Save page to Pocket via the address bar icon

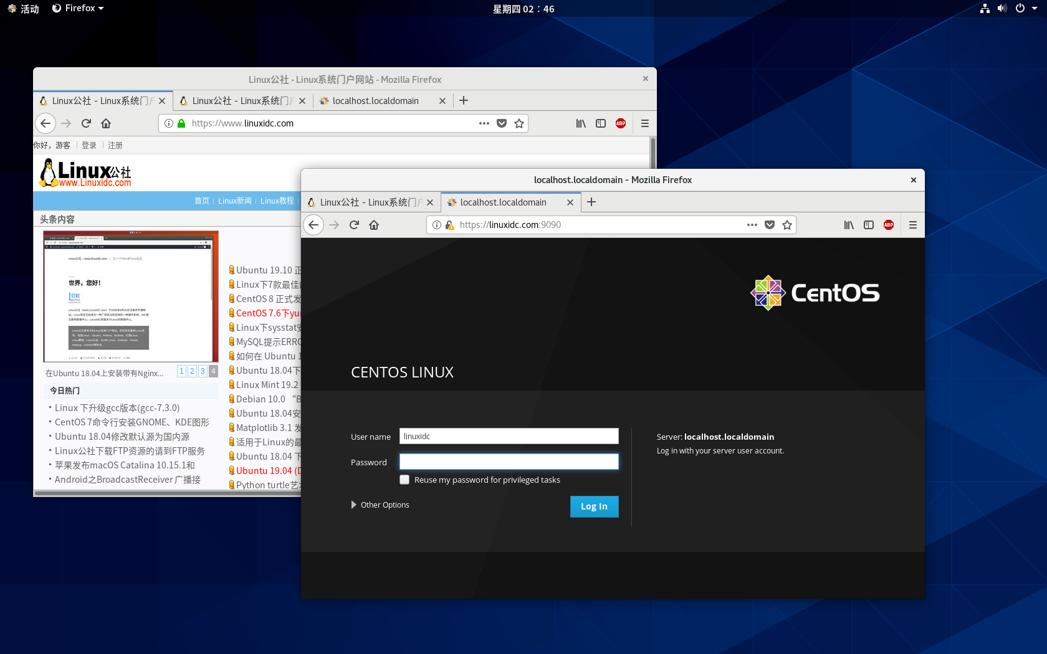point(770,225)
